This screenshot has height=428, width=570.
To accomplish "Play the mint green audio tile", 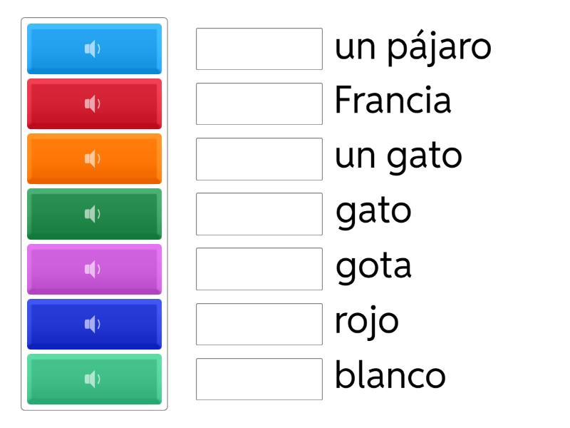I will pyautogui.click(x=94, y=379).
